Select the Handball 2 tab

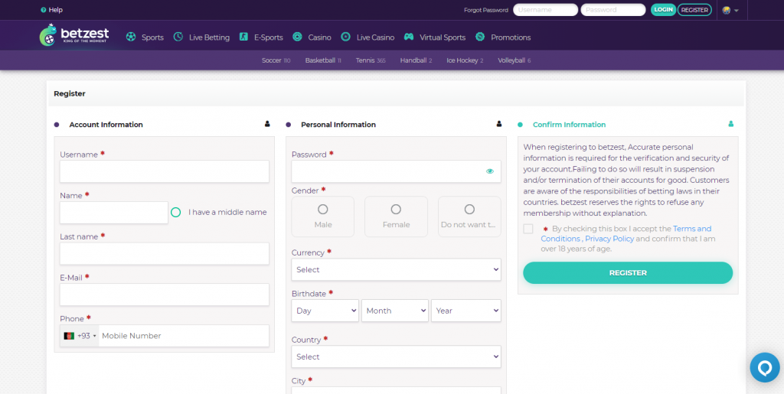click(416, 60)
